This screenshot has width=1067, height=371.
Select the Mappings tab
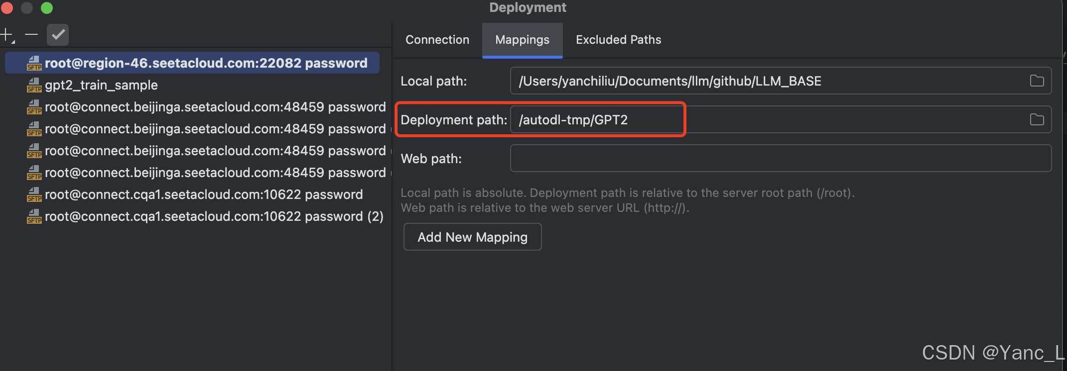pos(522,40)
